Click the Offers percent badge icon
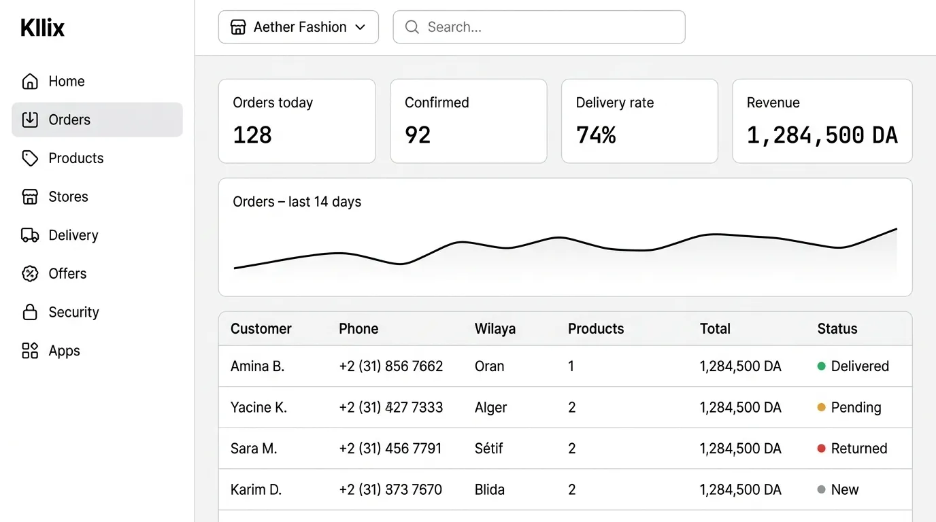This screenshot has width=936, height=522. [30, 274]
